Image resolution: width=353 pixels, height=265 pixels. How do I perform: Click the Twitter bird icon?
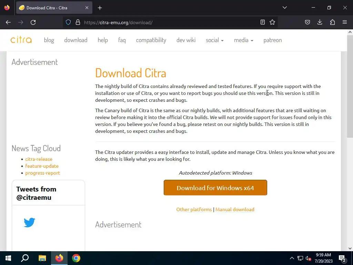30,223
